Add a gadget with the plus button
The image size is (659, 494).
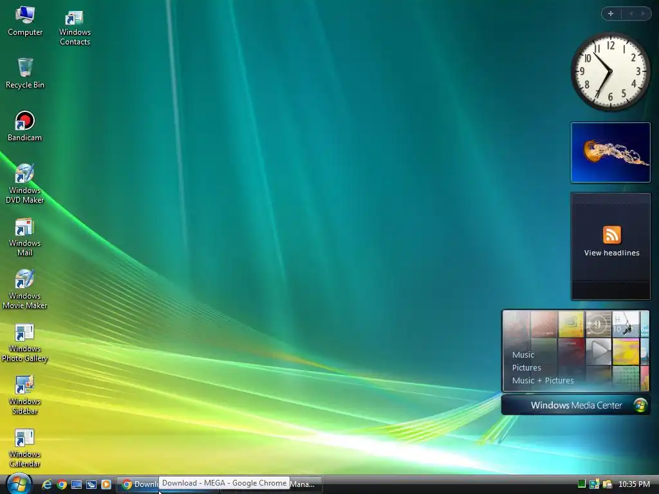(x=611, y=14)
